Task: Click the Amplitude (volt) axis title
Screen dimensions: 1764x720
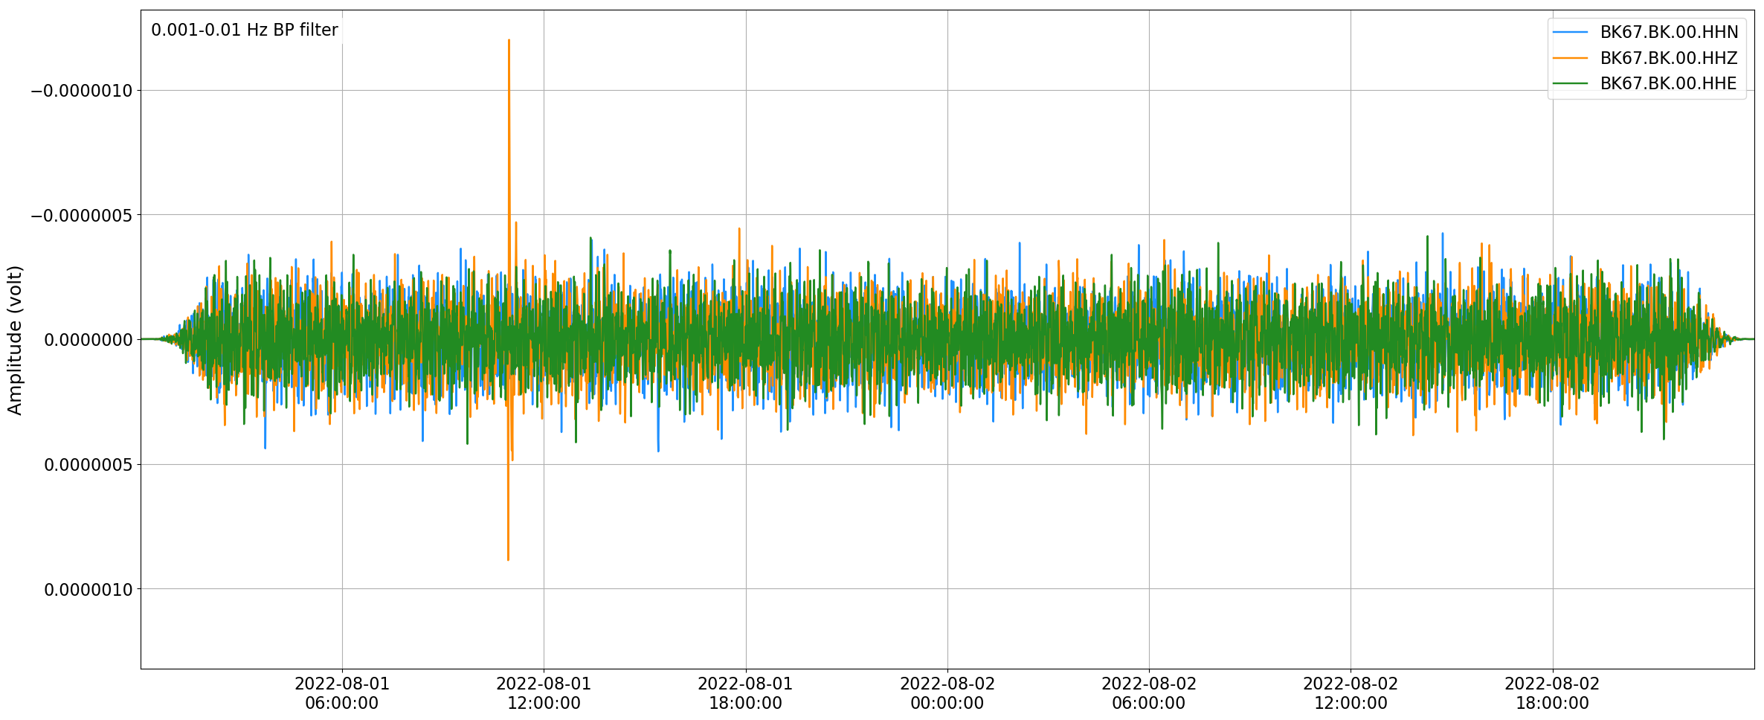Action: (x=15, y=340)
